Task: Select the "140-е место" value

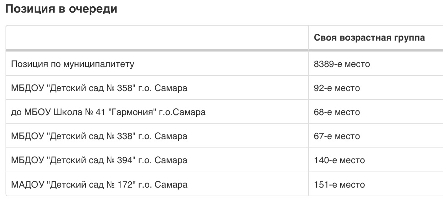Action: (x=339, y=160)
